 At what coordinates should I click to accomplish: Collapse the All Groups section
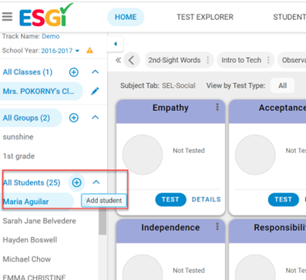pos(96,118)
